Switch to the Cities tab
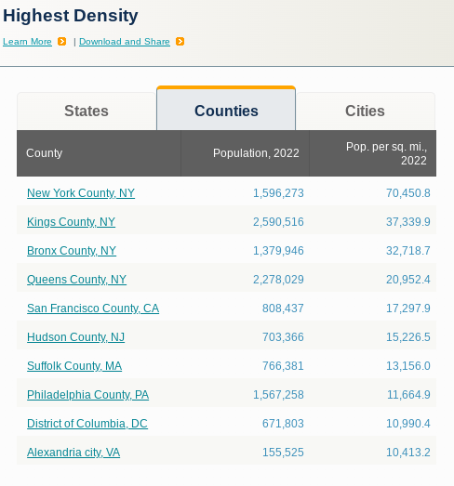This screenshot has height=486, width=454. point(366,111)
